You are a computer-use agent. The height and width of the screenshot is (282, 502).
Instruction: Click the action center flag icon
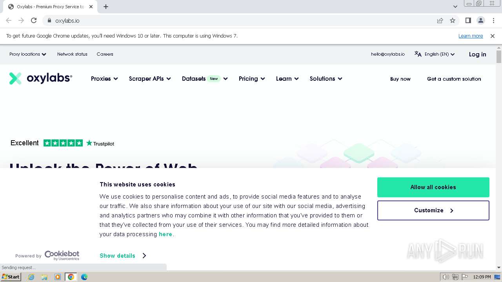click(x=464, y=277)
